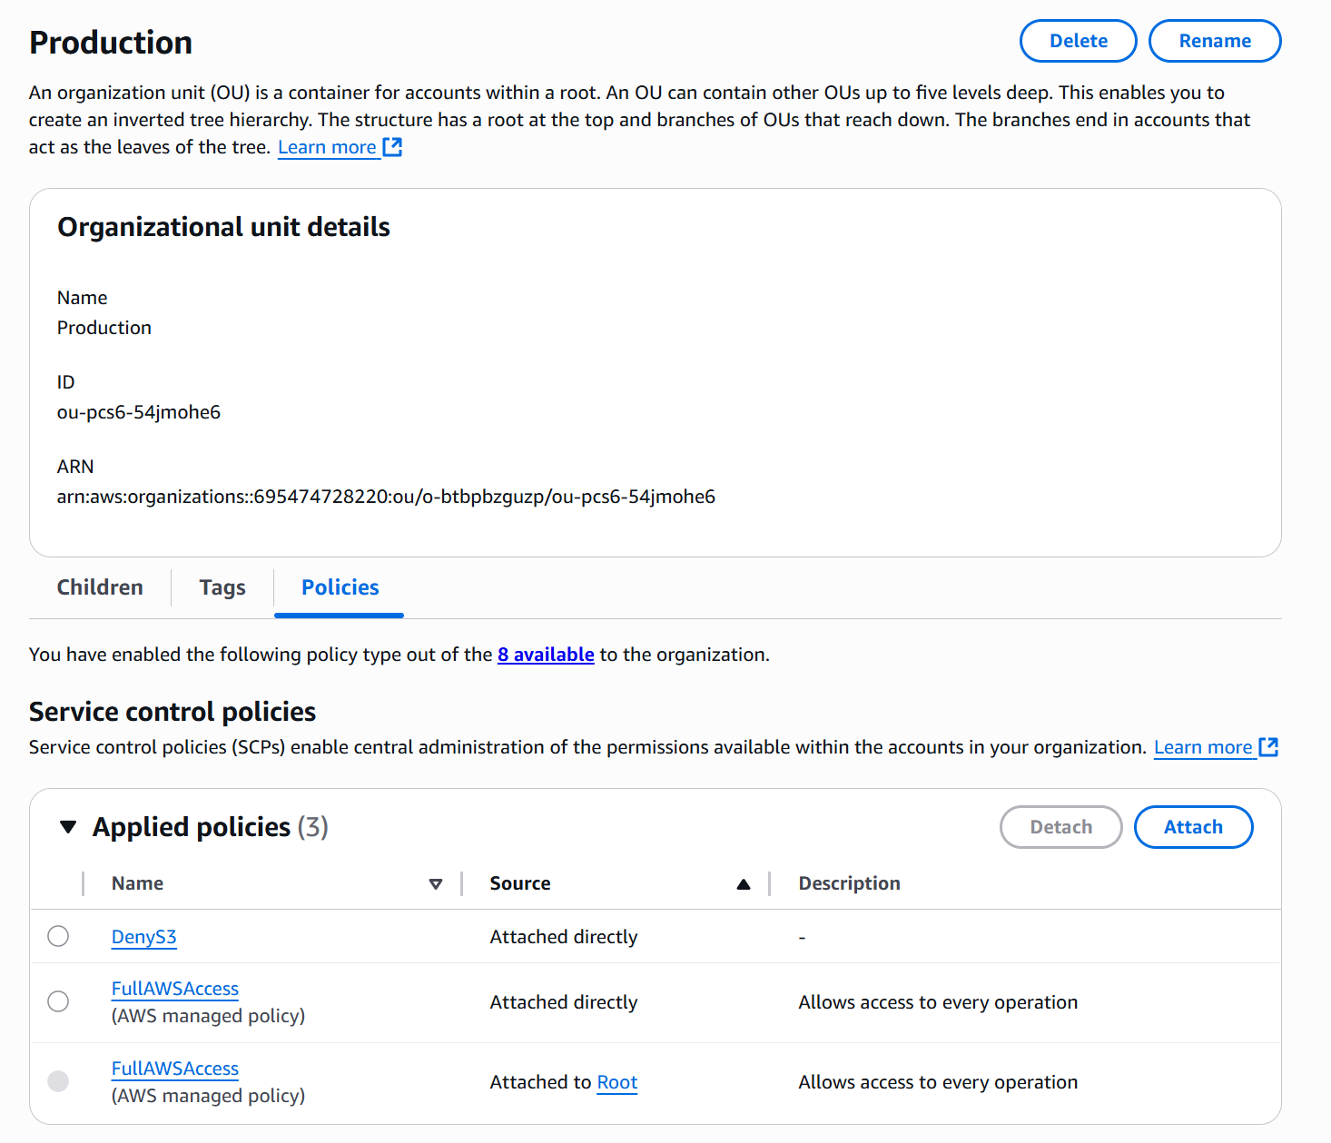Click external link icon beside SCP Learn more
1331x1143 pixels.
point(1268,747)
